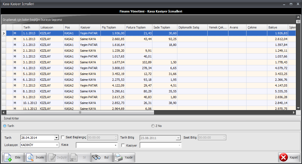Click the Bul binoculars icon

click(96, 157)
